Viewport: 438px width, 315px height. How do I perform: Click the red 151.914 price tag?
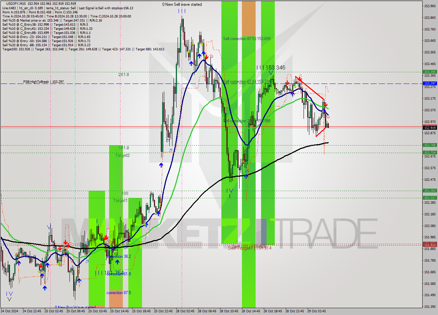point(430,245)
